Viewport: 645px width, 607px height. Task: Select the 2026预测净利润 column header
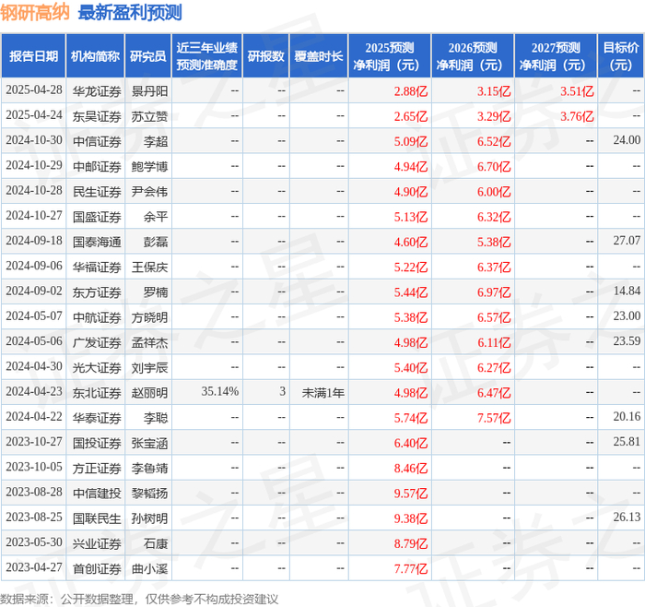(x=473, y=56)
